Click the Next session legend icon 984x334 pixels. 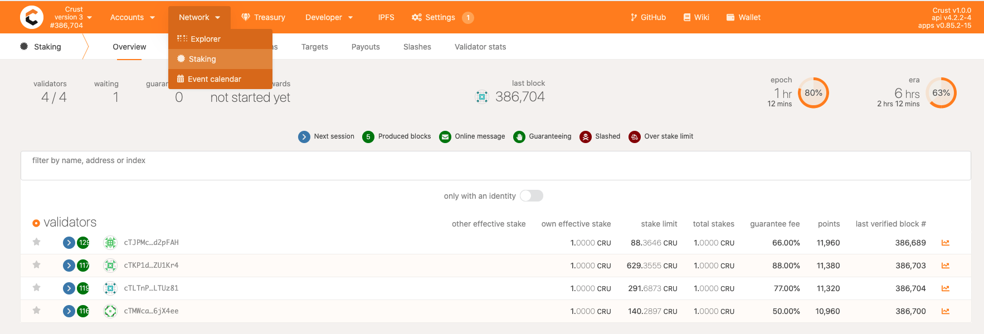[x=304, y=137]
